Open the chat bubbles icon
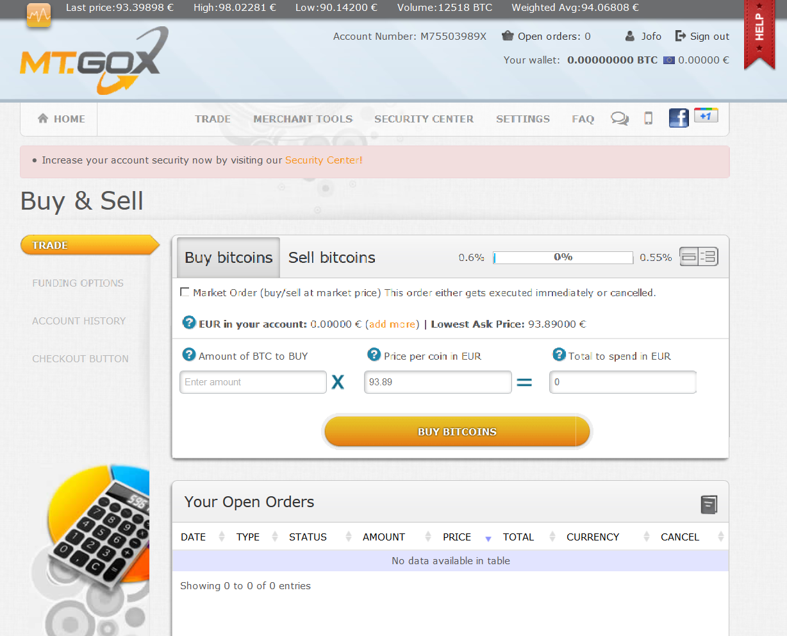787x636 pixels. 620,119
